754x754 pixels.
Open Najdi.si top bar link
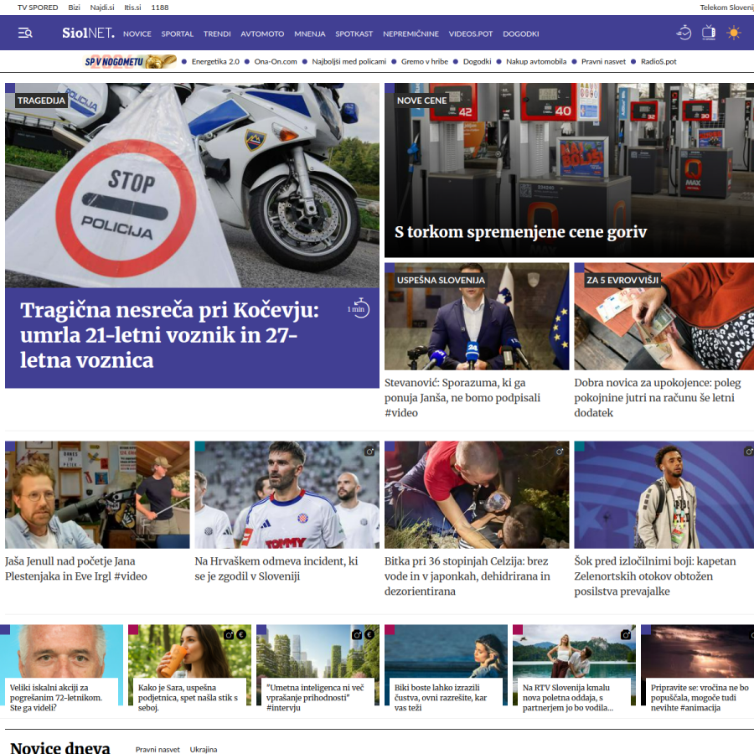click(x=102, y=8)
